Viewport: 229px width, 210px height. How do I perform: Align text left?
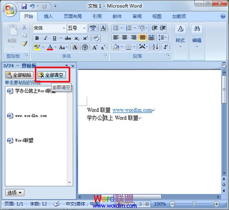click(x=116, y=38)
